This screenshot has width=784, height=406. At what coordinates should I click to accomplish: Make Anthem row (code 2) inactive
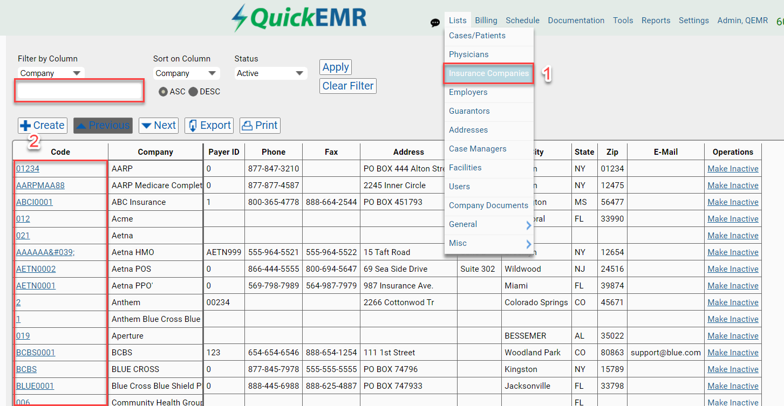click(733, 302)
